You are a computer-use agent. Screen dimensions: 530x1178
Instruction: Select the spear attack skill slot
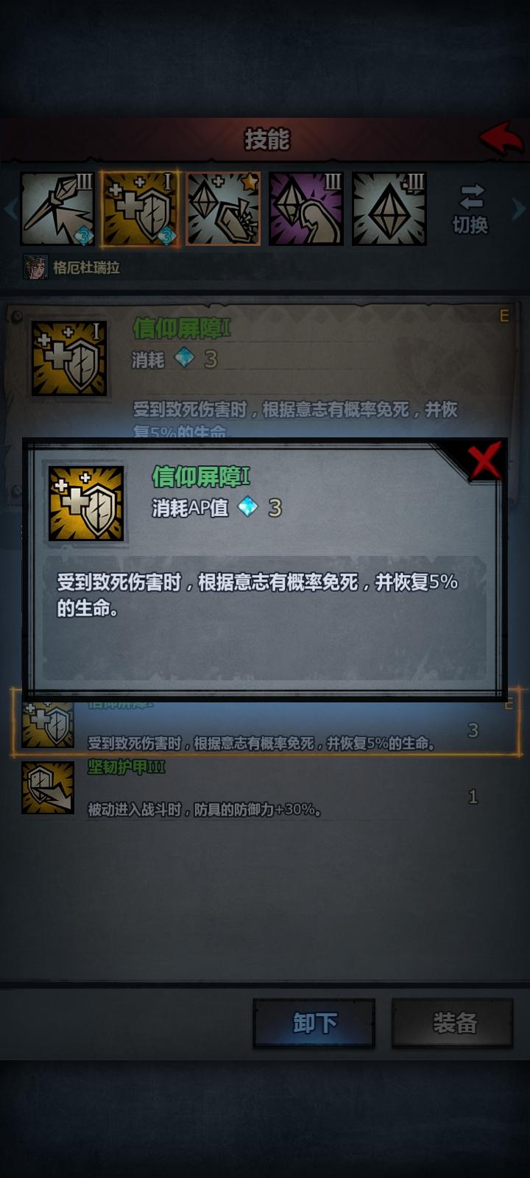(x=57, y=209)
